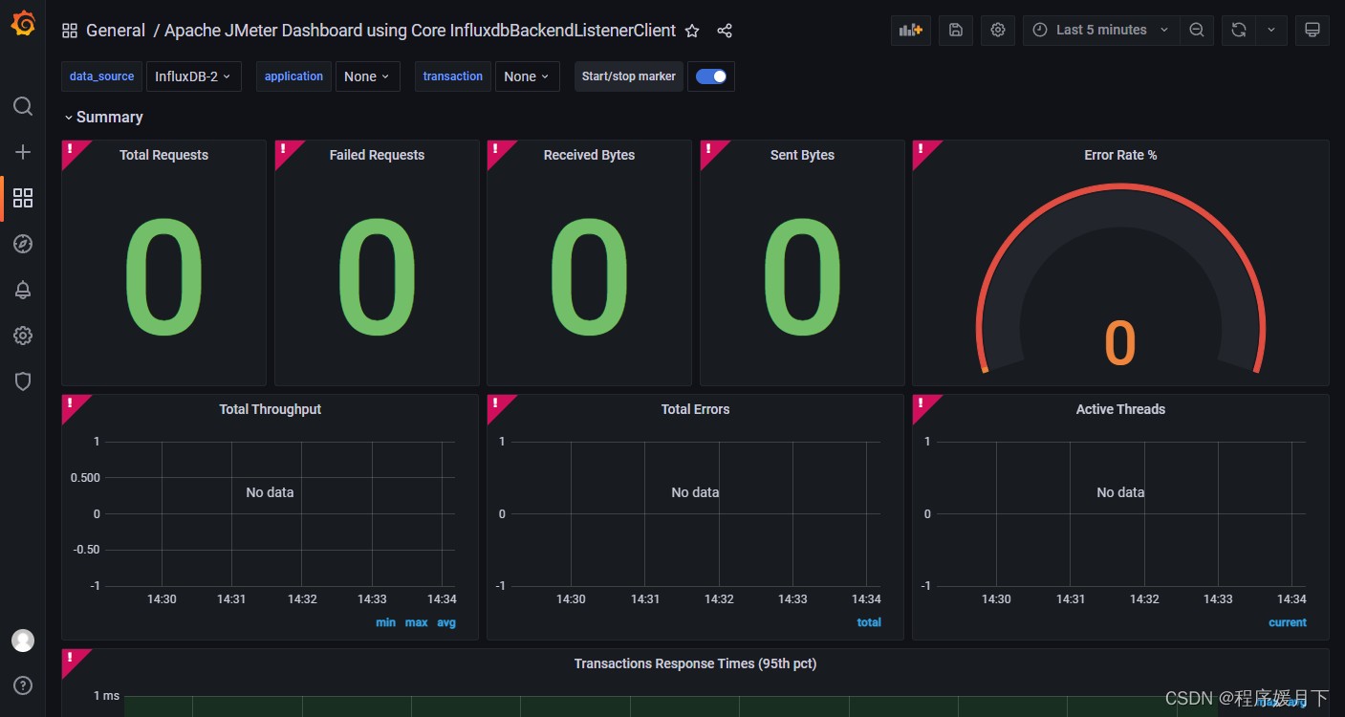Open the Explore compass icon
This screenshot has width=1345, height=717.
pos(23,244)
